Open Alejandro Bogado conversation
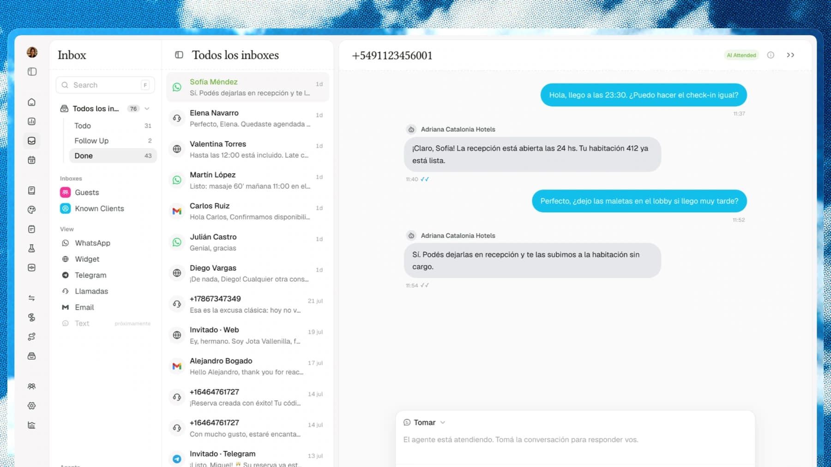 (x=248, y=366)
